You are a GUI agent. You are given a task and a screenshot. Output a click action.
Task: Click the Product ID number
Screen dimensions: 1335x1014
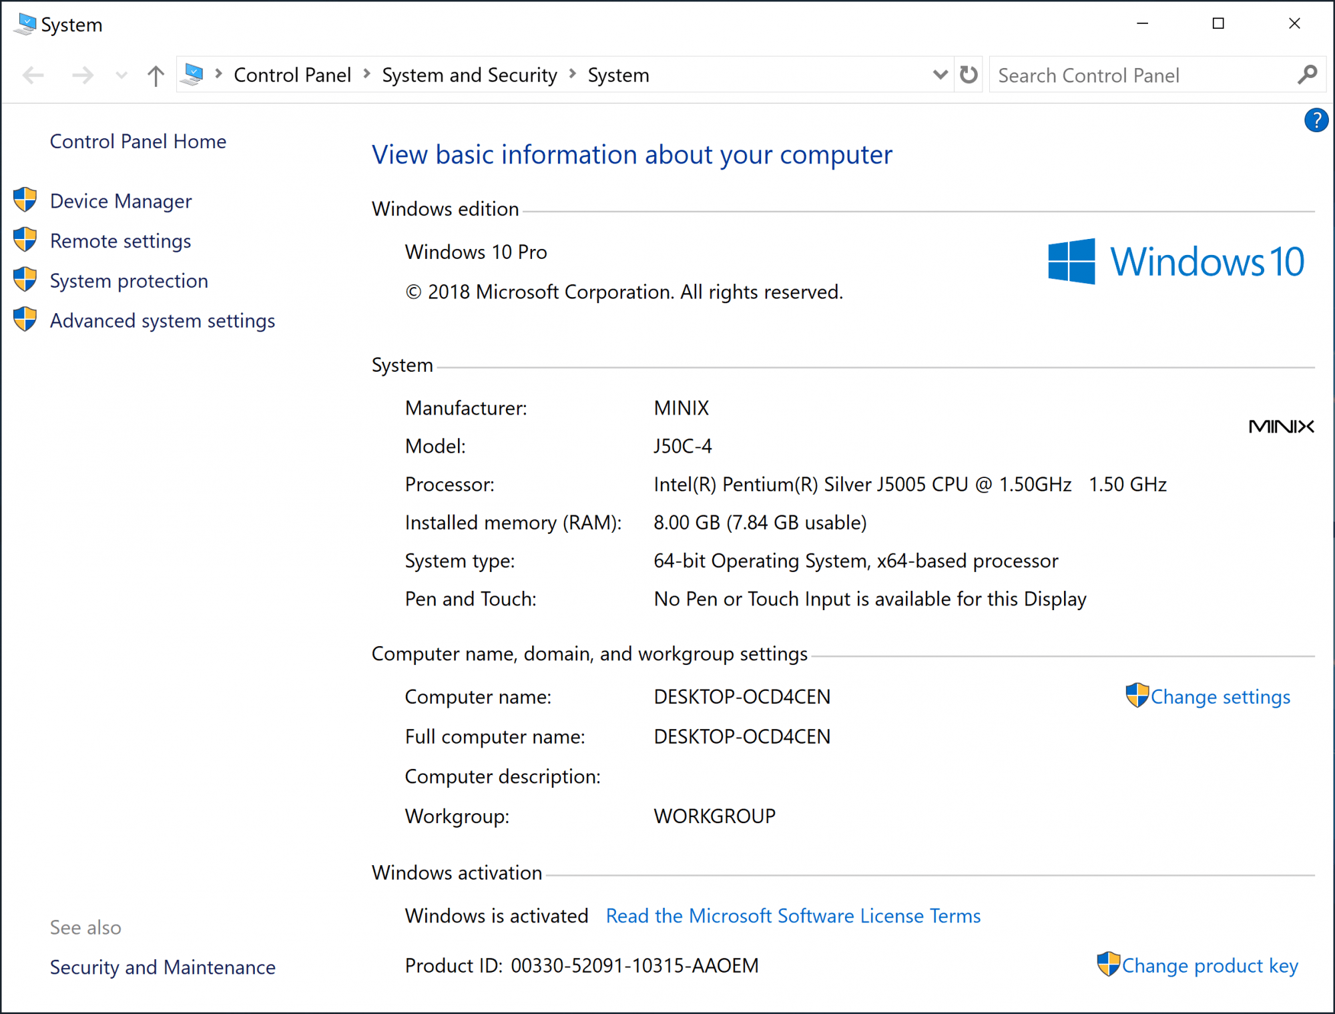point(635,966)
